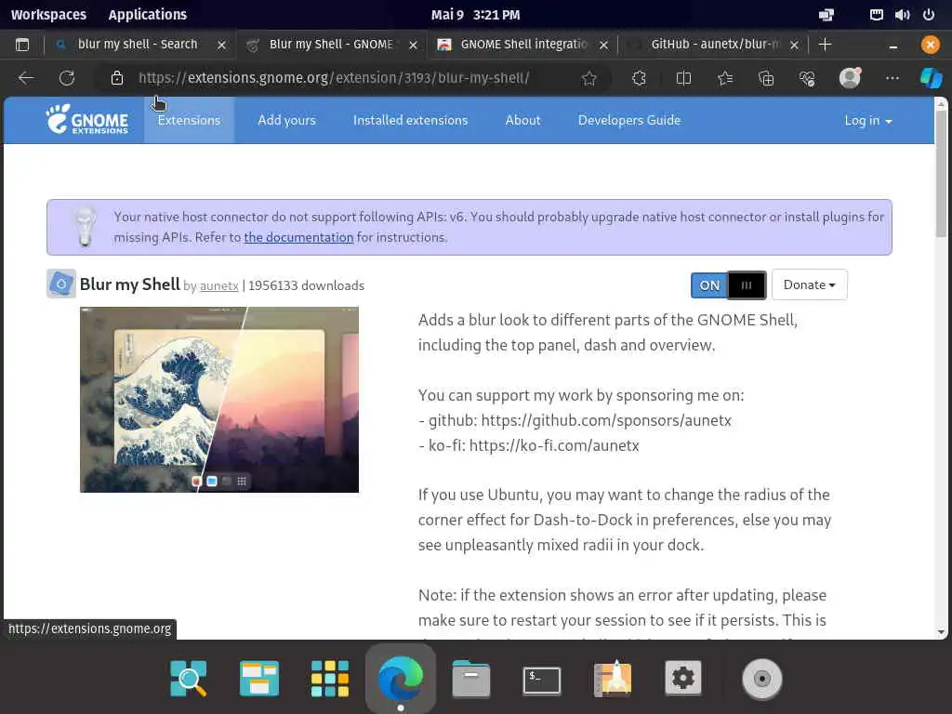Open the Workspaces menu in the top panel
The image size is (952, 714).
48,15
